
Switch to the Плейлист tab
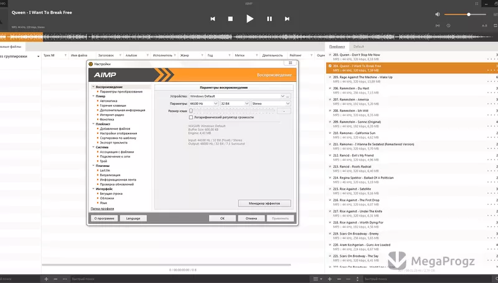point(337,47)
